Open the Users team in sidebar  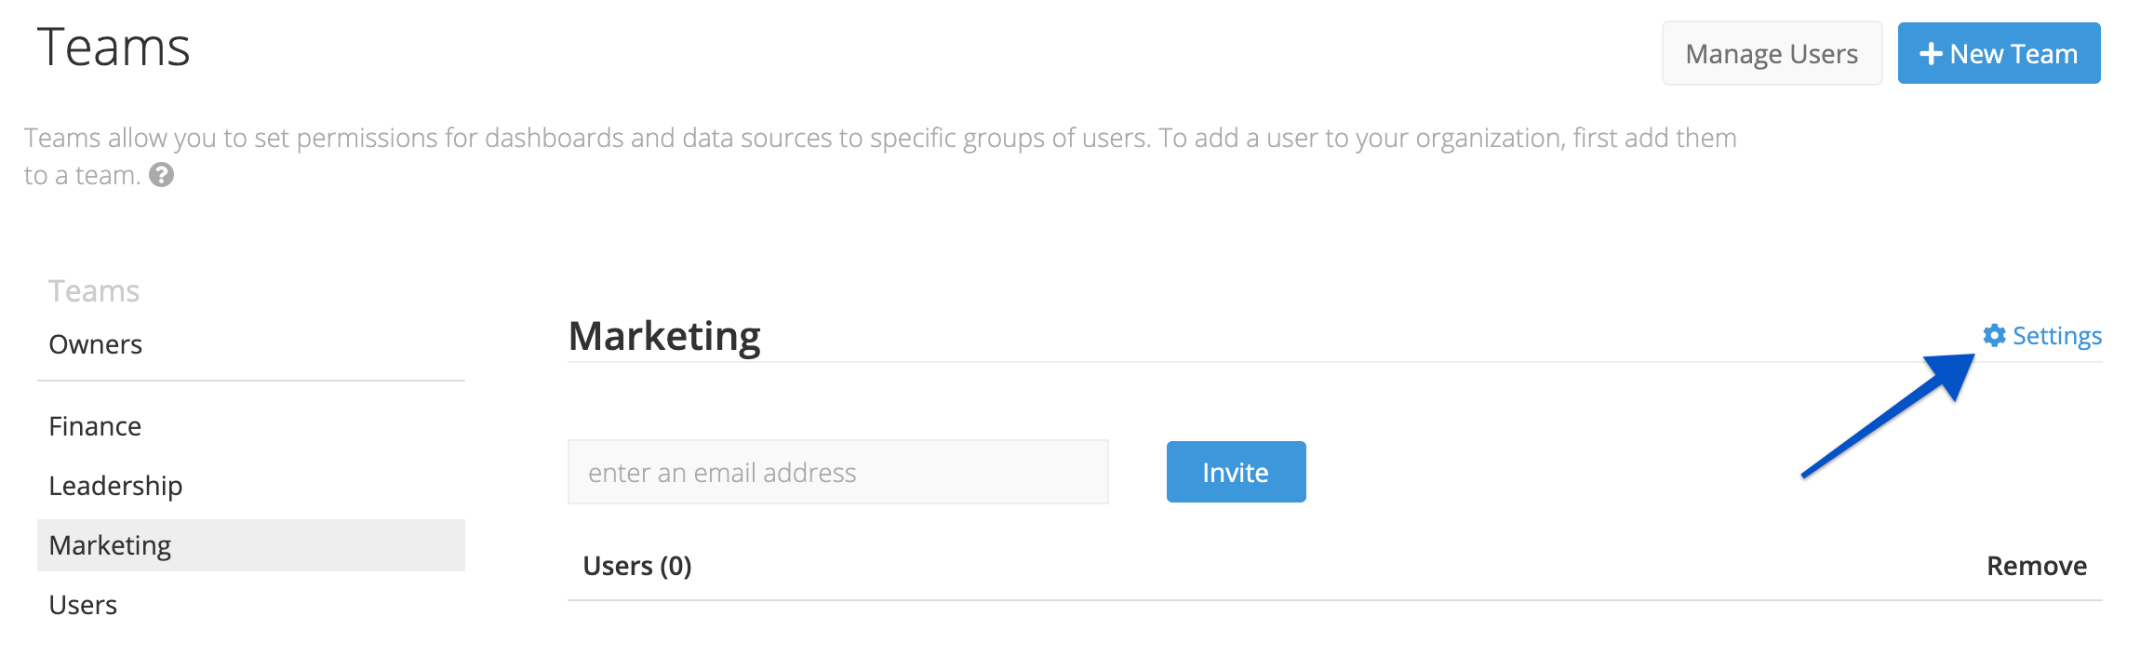click(83, 605)
